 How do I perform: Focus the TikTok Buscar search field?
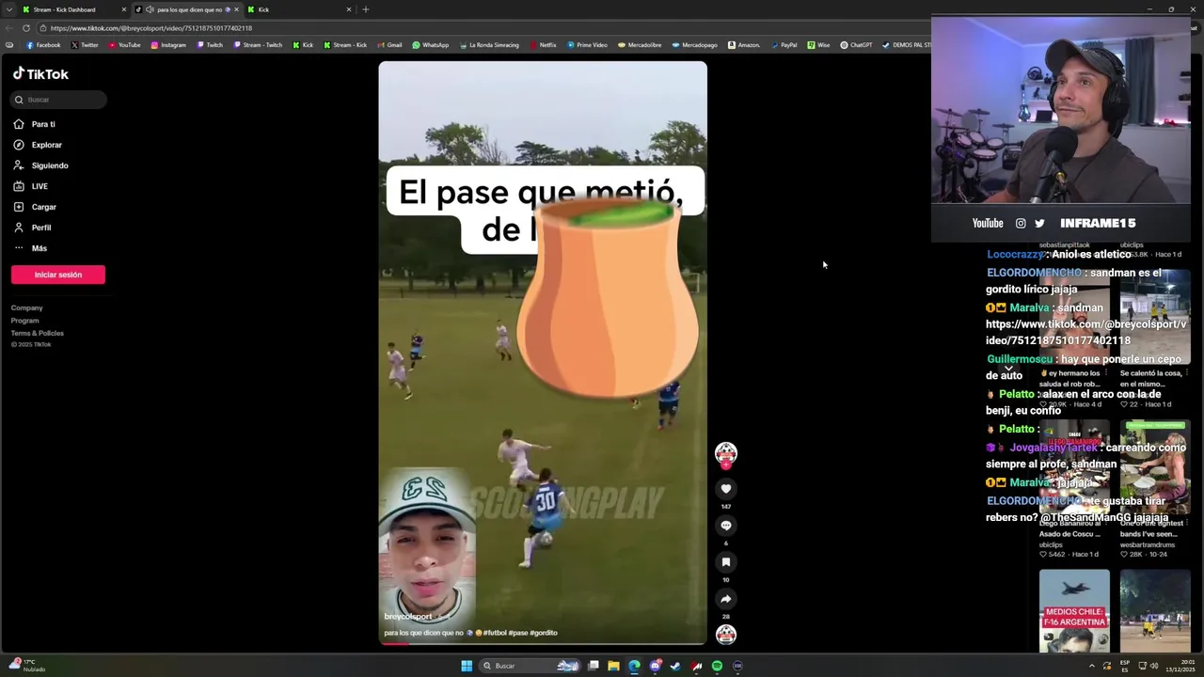pos(59,100)
